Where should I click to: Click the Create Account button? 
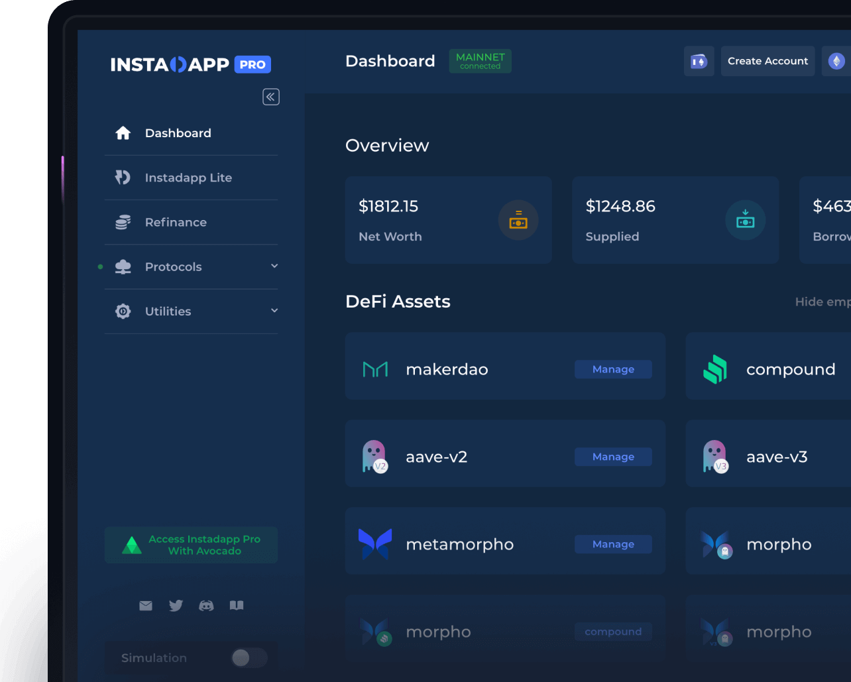tap(768, 61)
